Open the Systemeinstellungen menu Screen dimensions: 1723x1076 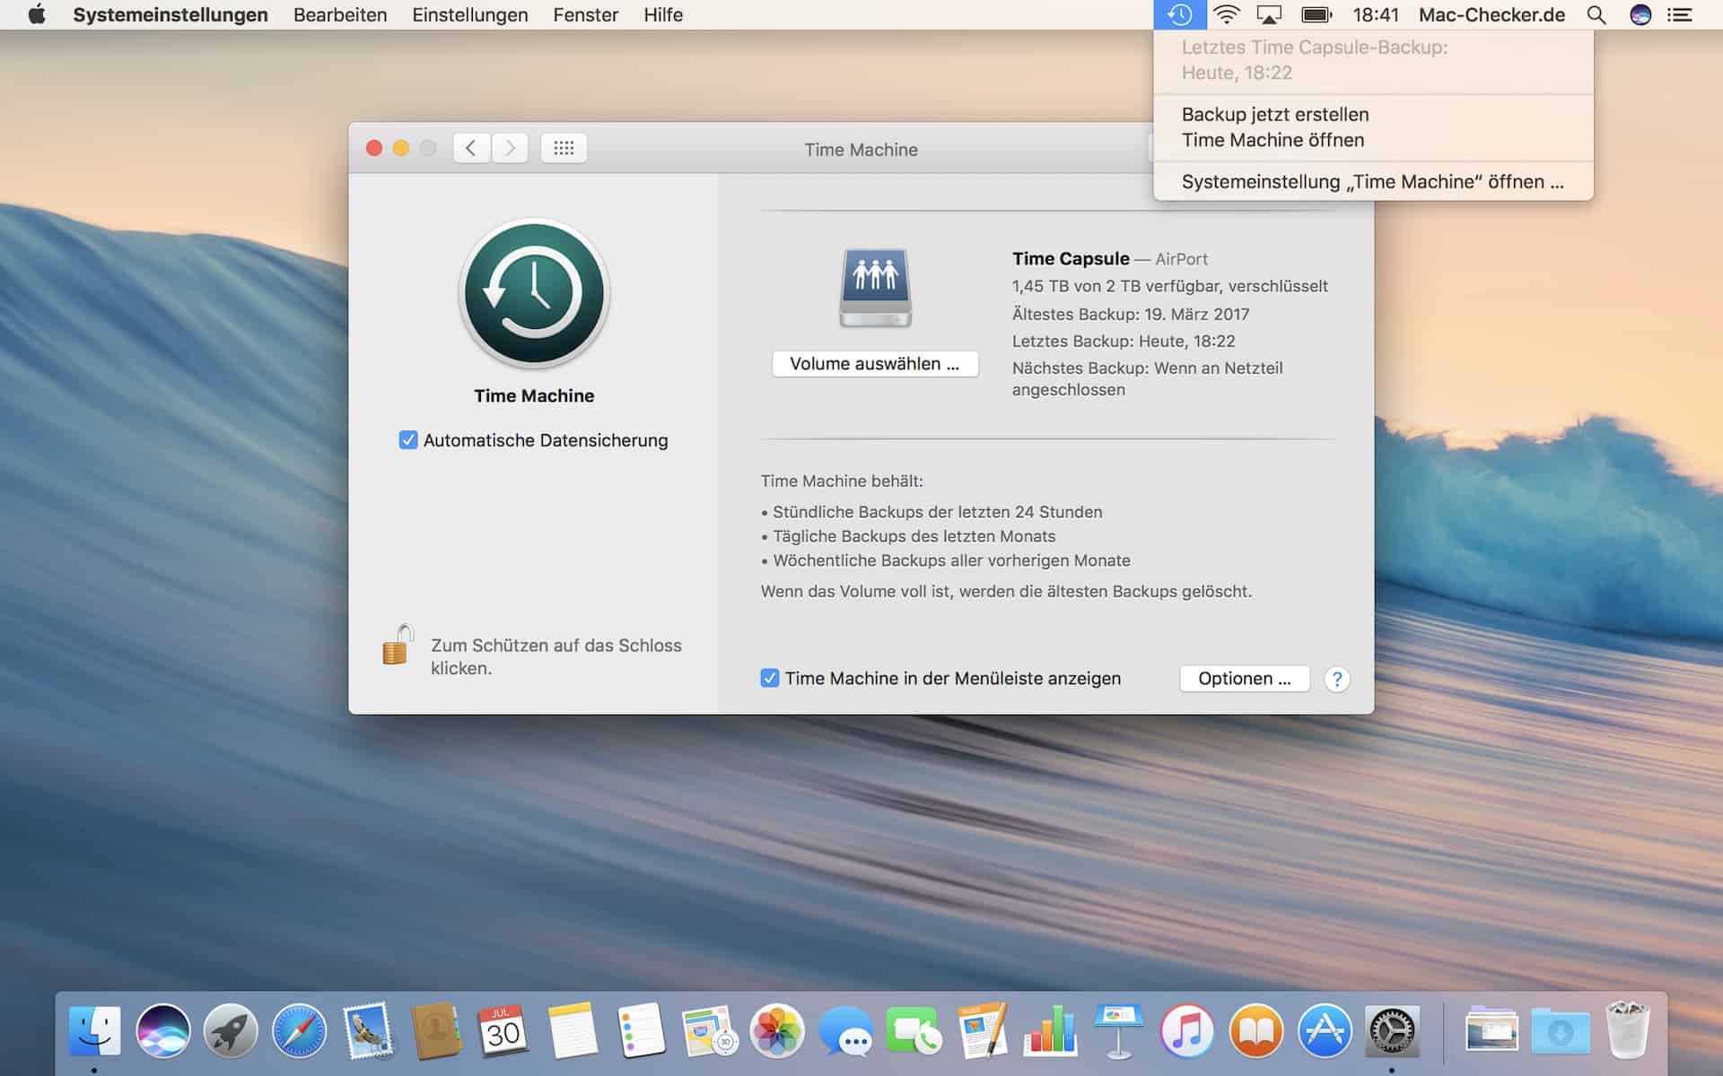(x=171, y=14)
